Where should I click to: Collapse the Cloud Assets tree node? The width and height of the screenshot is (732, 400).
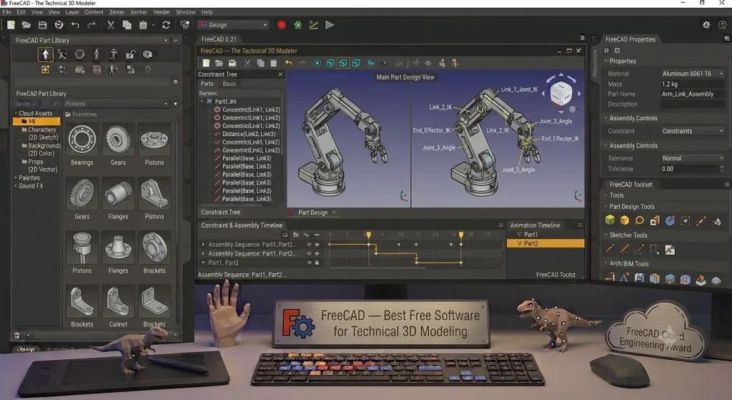tap(16, 113)
